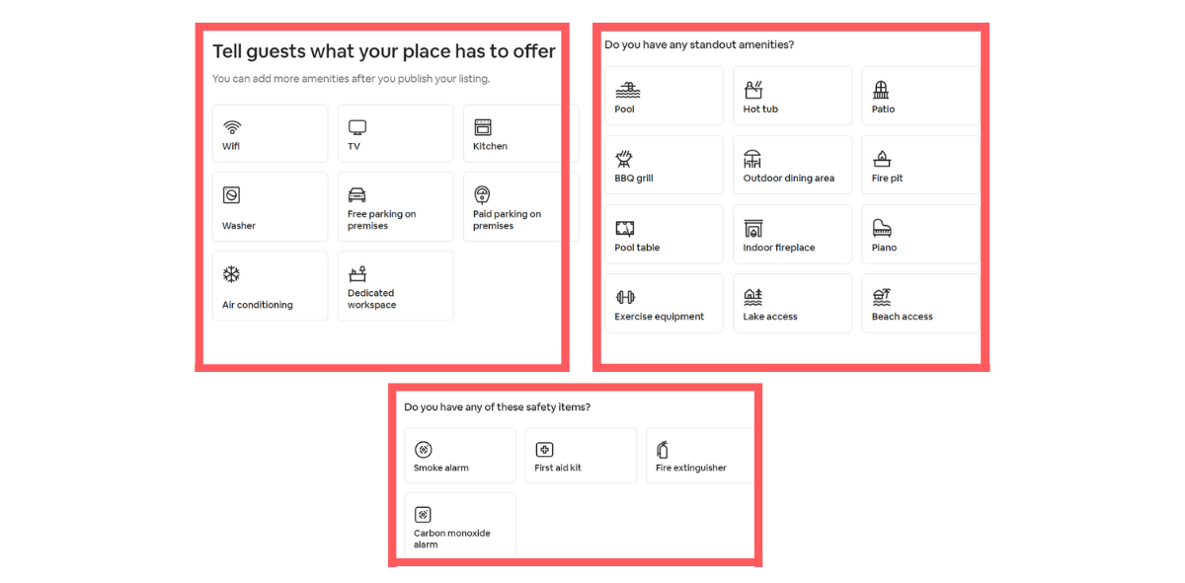Click the TV screen icon
Screen dimensions: 1185x583
tap(357, 127)
